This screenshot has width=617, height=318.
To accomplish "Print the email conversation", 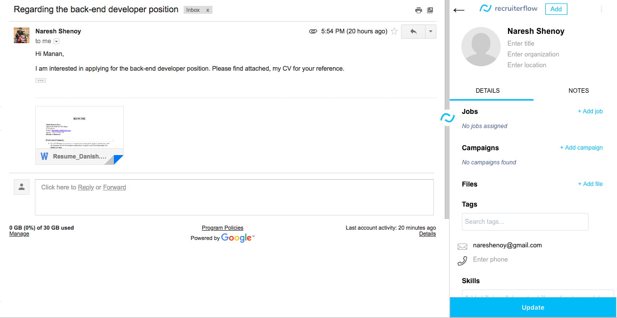I will (x=418, y=10).
